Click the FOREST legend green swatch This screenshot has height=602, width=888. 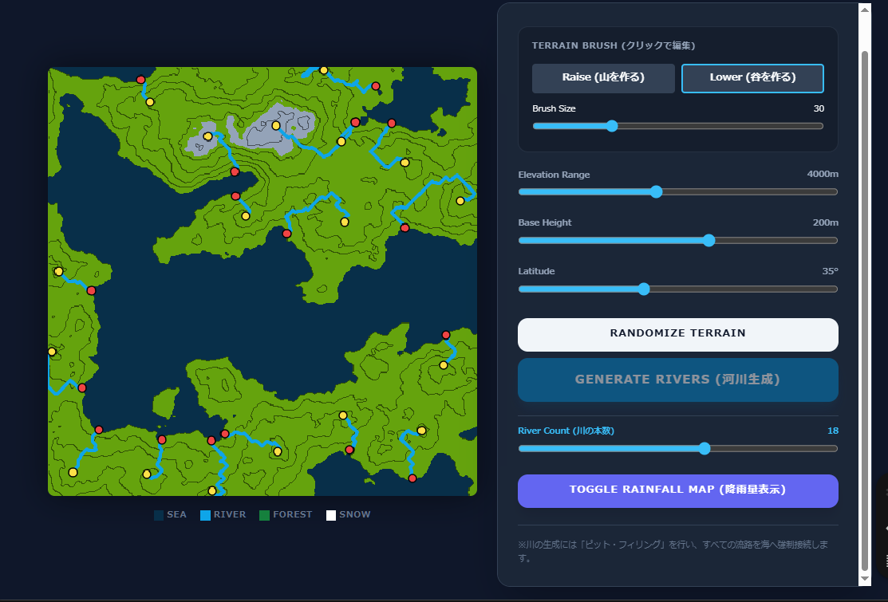265,515
